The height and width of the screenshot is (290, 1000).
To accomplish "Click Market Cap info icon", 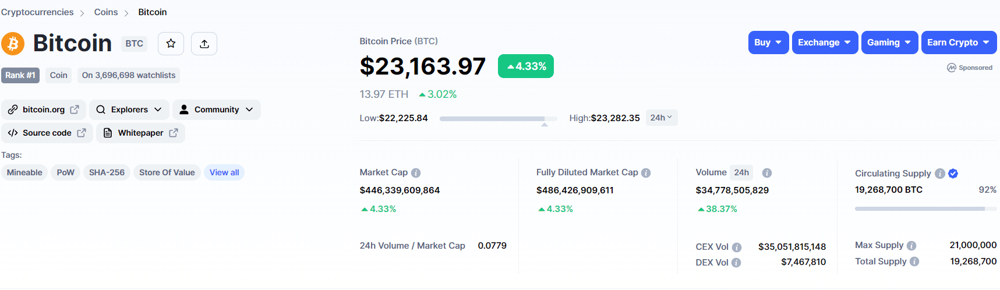I will [416, 173].
